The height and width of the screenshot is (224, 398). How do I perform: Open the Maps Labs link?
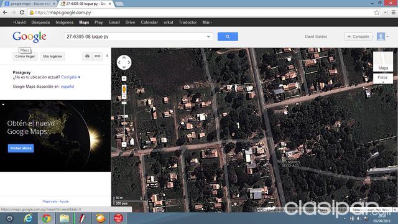point(50,202)
